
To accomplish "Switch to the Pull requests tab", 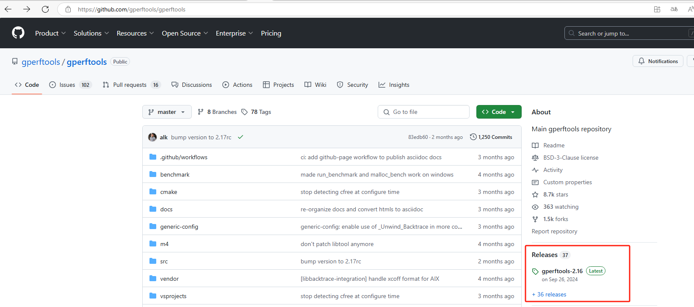I will 132,85.
